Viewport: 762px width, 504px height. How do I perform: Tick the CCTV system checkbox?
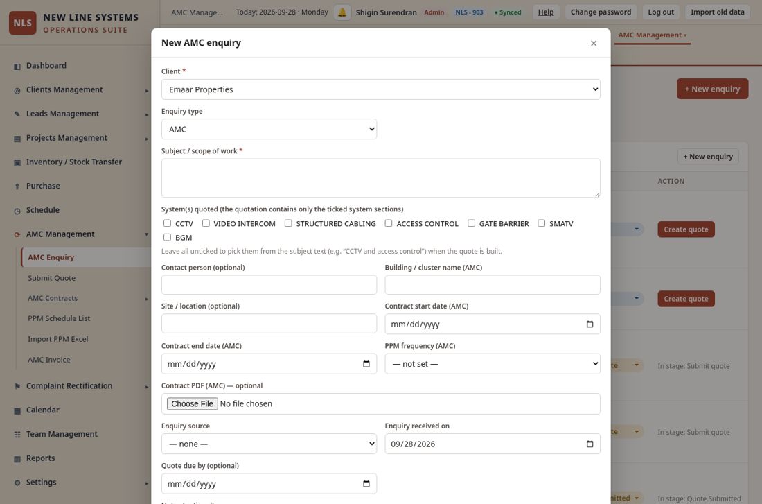point(167,223)
